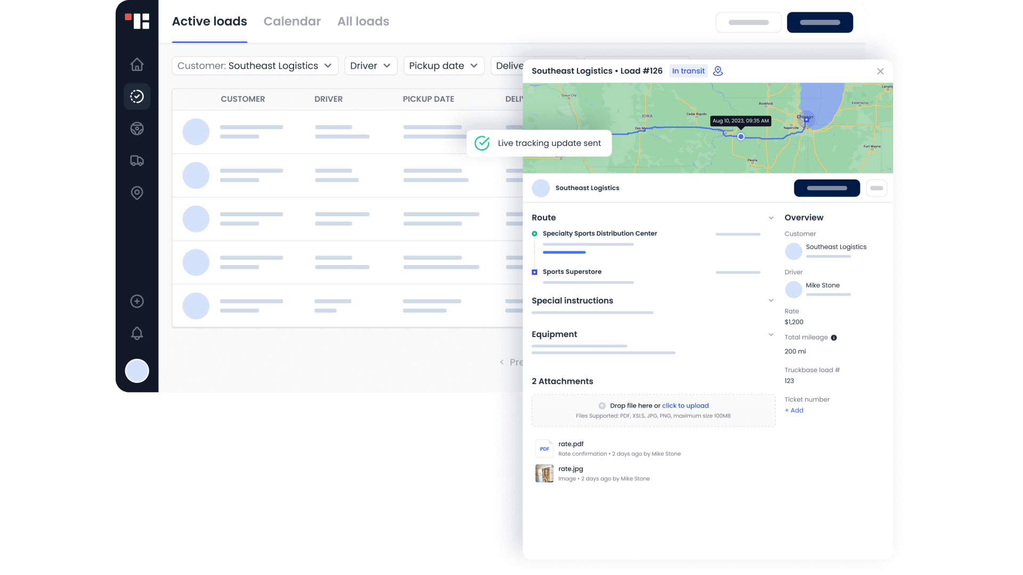Image resolution: width=1023 pixels, height=575 pixels.
Task: Select the active loads sidebar icon
Action: coord(137,96)
